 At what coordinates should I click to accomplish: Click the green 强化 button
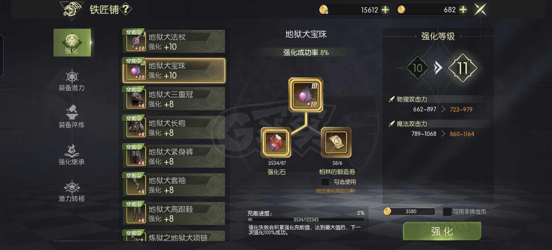442,231
